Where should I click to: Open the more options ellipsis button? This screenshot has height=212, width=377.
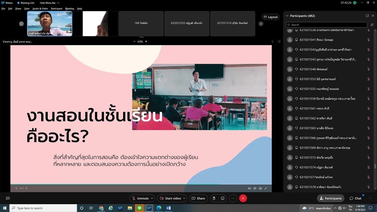pos(233,198)
